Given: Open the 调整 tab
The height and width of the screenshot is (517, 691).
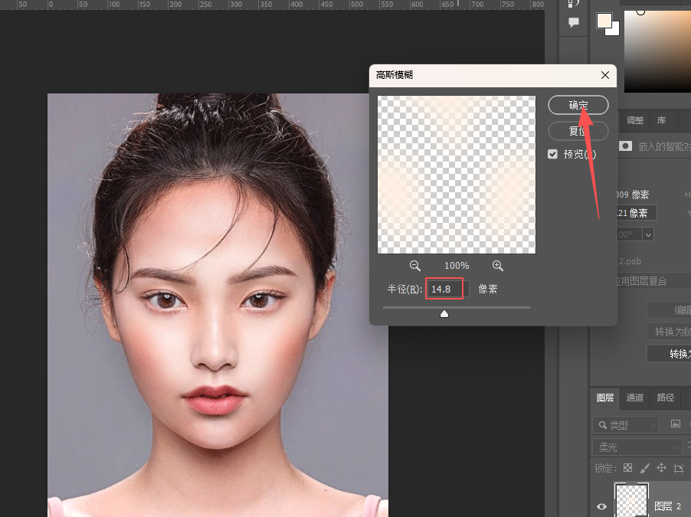Looking at the screenshot, I should point(635,120).
